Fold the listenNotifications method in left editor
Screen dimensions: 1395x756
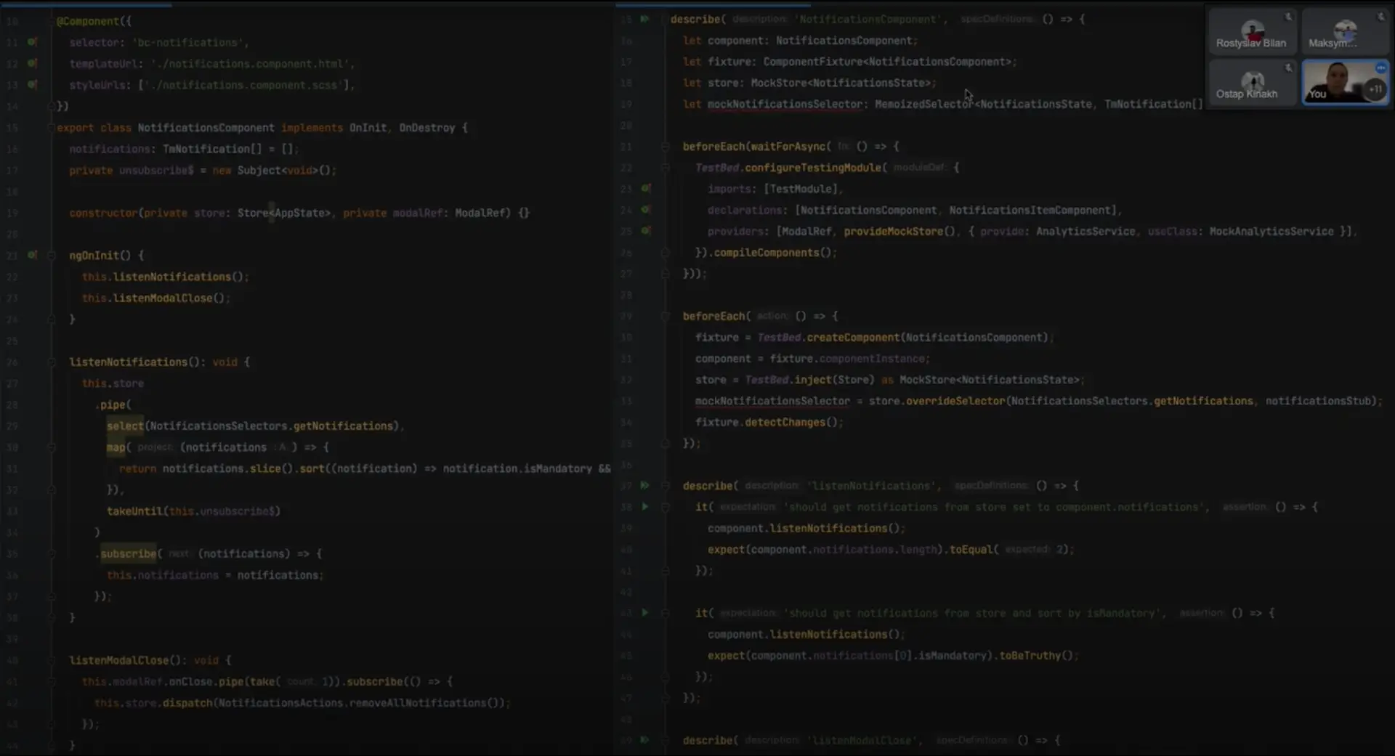coord(52,362)
